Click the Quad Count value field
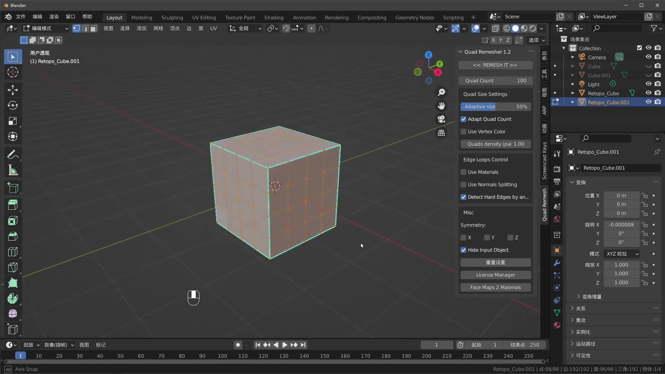 pos(495,81)
